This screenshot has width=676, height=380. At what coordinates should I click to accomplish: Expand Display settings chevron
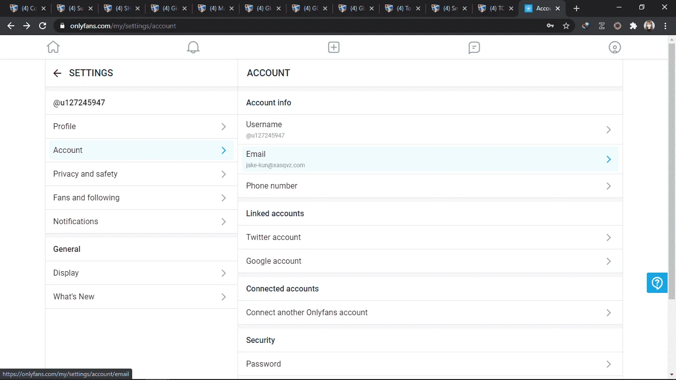click(224, 273)
